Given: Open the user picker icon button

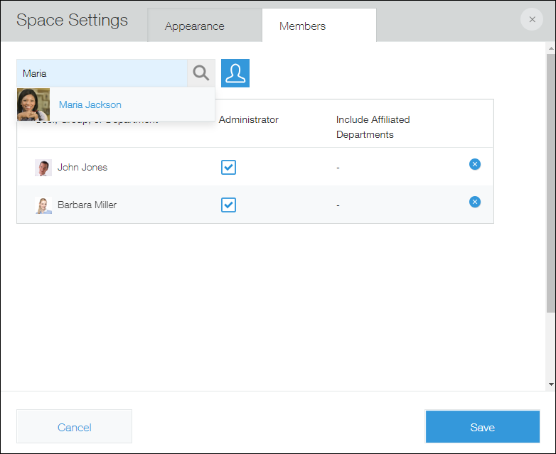Looking at the screenshot, I should [235, 73].
